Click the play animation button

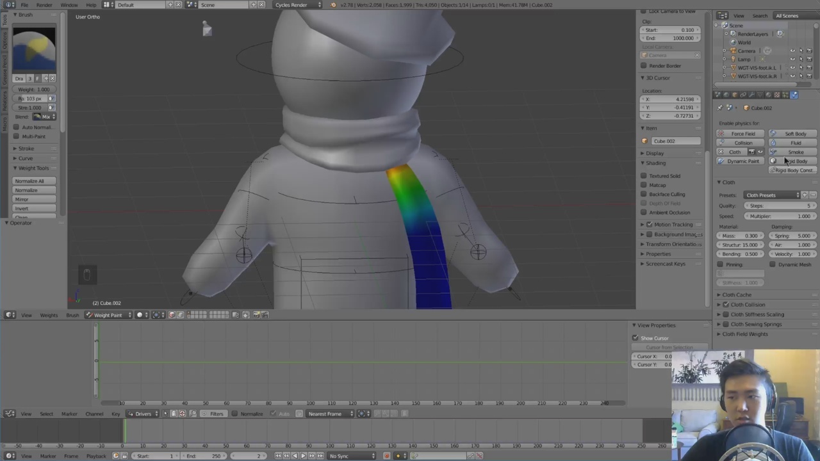pyautogui.click(x=303, y=456)
